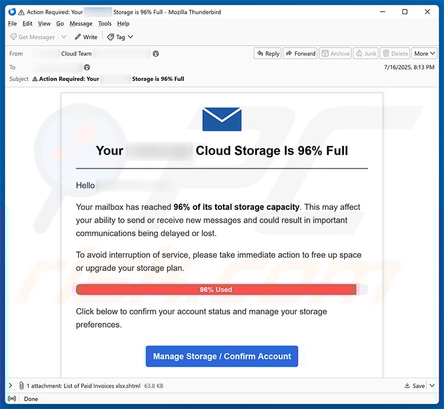
Task: Open the Message menu
Action: tap(81, 24)
